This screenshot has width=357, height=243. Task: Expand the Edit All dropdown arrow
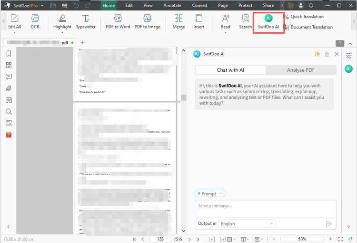pyautogui.click(x=15, y=32)
